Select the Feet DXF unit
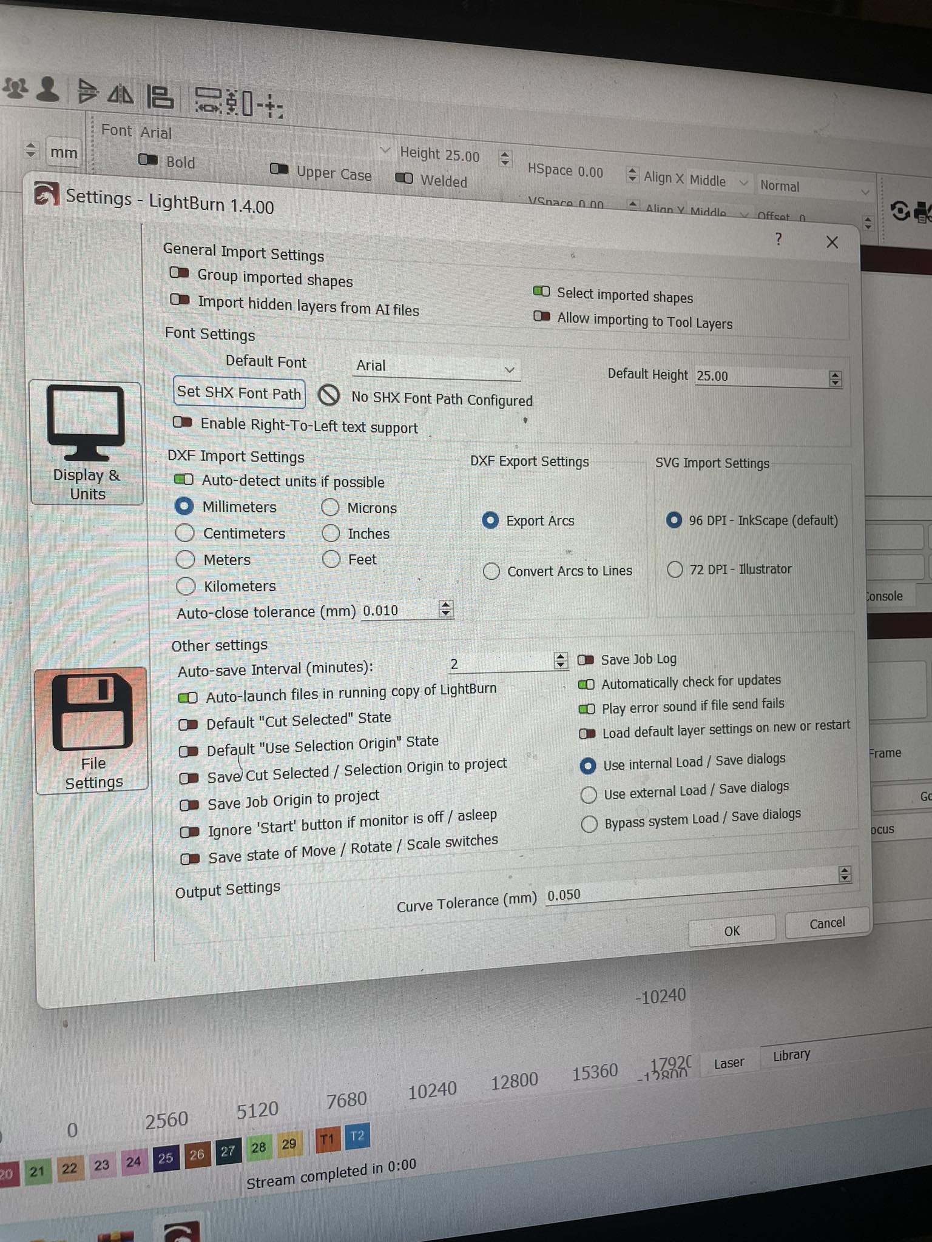Viewport: 932px width, 1242px height. [331, 559]
